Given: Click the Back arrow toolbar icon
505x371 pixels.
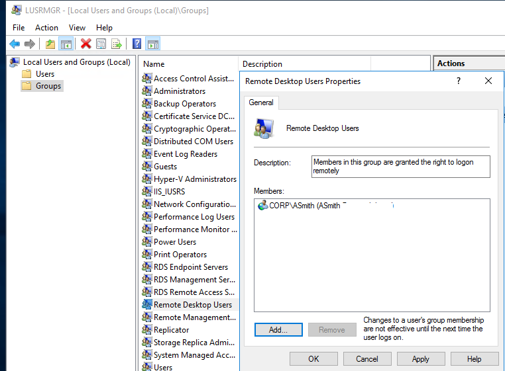Looking at the screenshot, I should 15,44.
